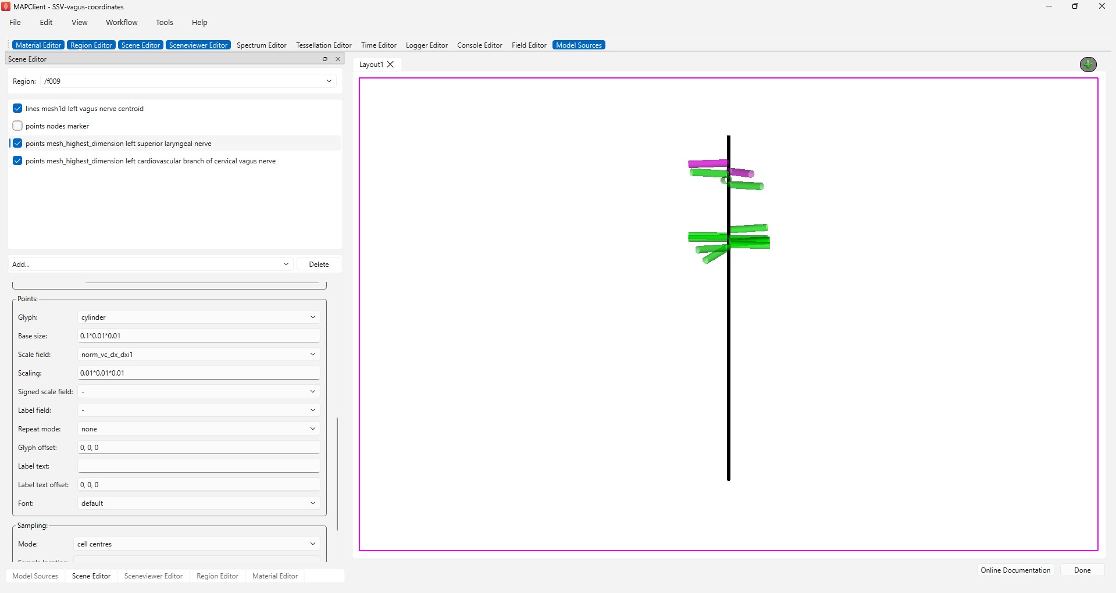This screenshot has height=593, width=1116.
Task: Open the Region dropdown showing /f009
Action: (189, 81)
